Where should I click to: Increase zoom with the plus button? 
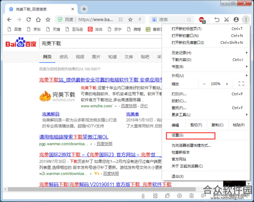(227, 84)
